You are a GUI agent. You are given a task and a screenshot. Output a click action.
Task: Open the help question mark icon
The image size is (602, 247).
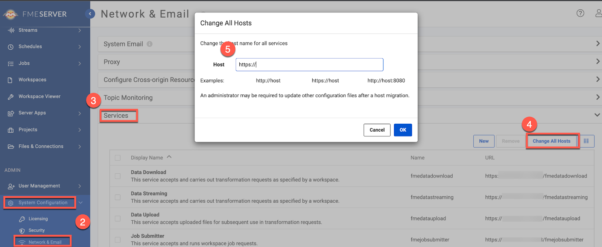(581, 13)
